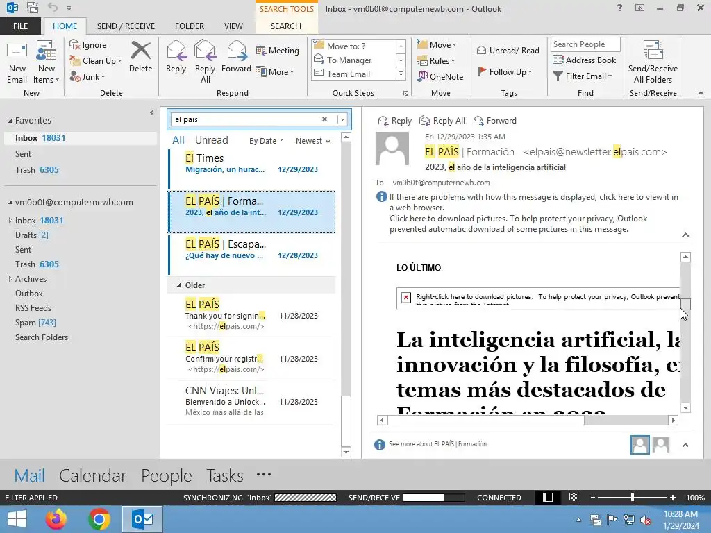Image resolution: width=711 pixels, height=533 pixels.
Task: Click the zoom in plus button
Action: pos(673,497)
